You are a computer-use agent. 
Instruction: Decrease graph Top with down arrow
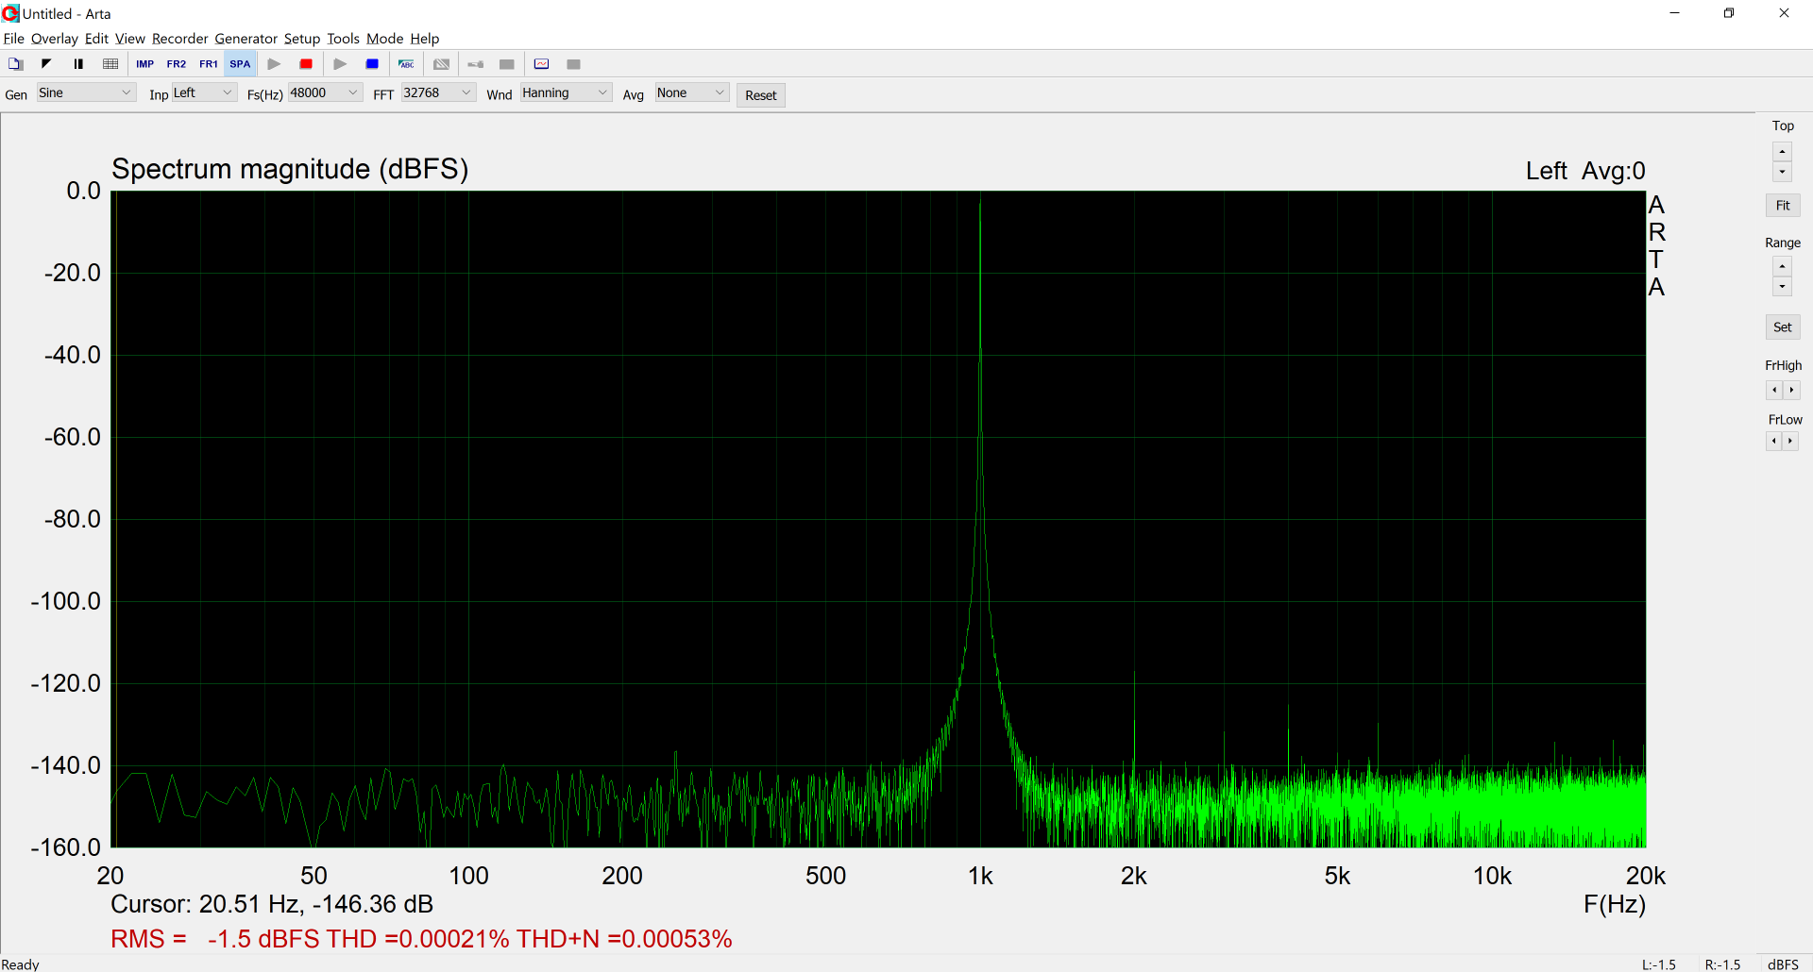coord(1782,172)
